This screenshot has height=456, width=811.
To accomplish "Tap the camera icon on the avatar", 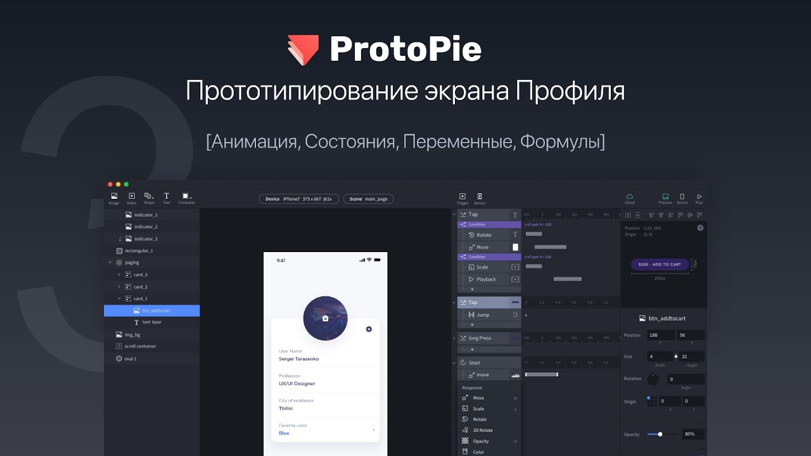I will pos(326,319).
